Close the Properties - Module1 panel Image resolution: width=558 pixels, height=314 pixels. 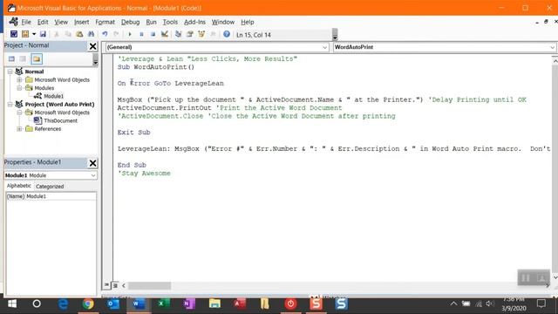[x=92, y=163]
